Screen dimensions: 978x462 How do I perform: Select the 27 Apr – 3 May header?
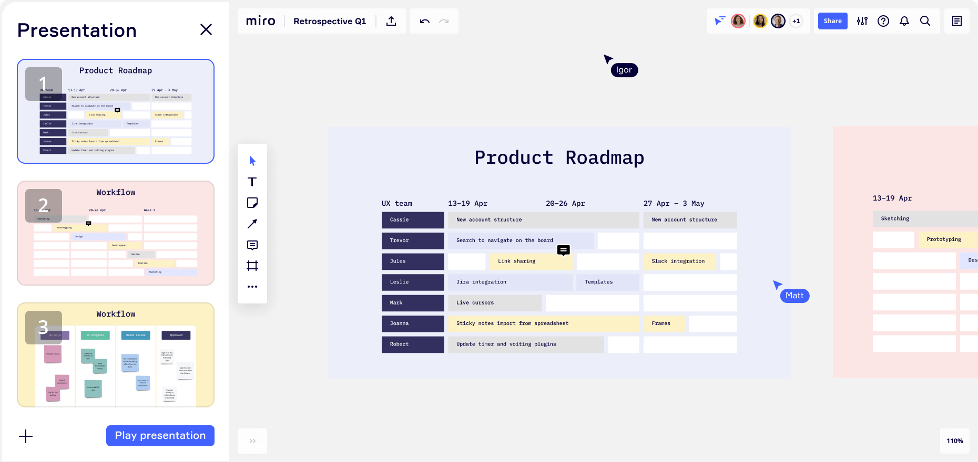[x=674, y=203]
